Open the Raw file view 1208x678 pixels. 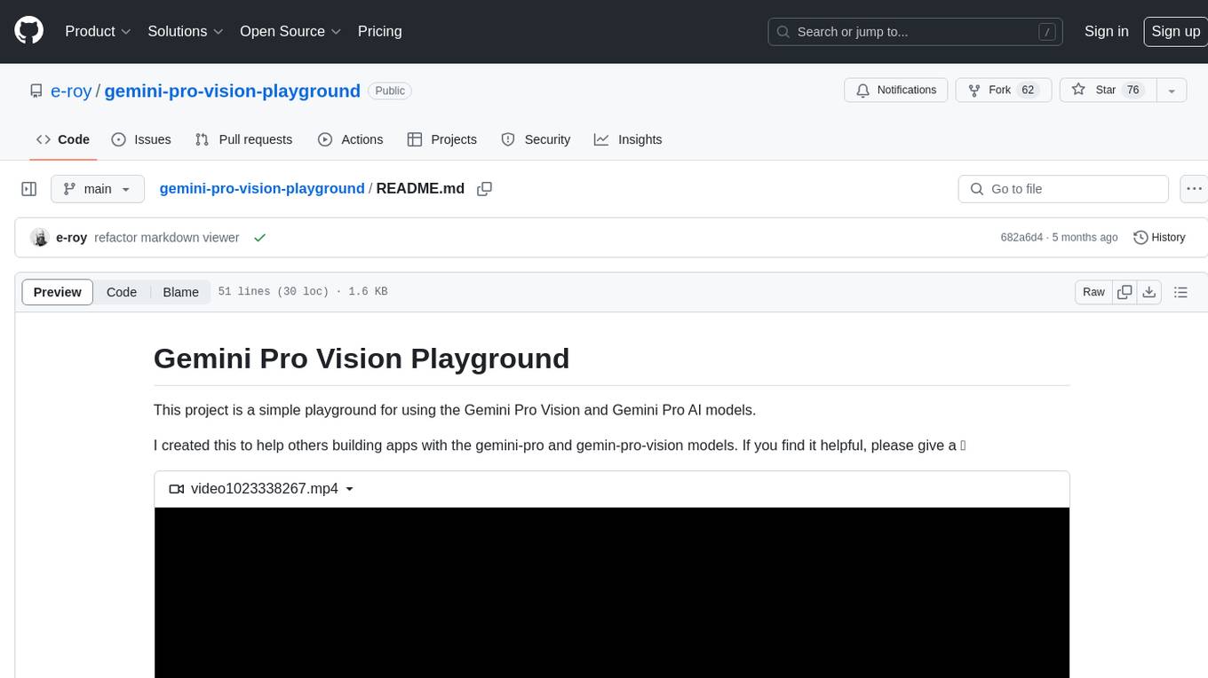(1093, 292)
